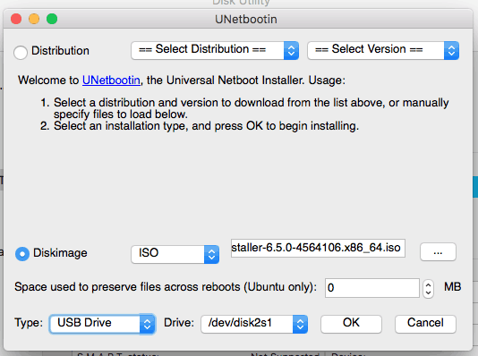Image resolution: width=478 pixels, height=356 pixels.
Task: Increase preserved space with up stepper arrow
Action: coord(428,284)
